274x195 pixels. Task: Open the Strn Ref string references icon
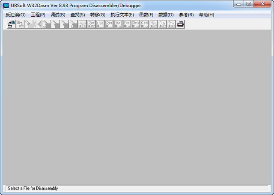(x=172, y=24)
